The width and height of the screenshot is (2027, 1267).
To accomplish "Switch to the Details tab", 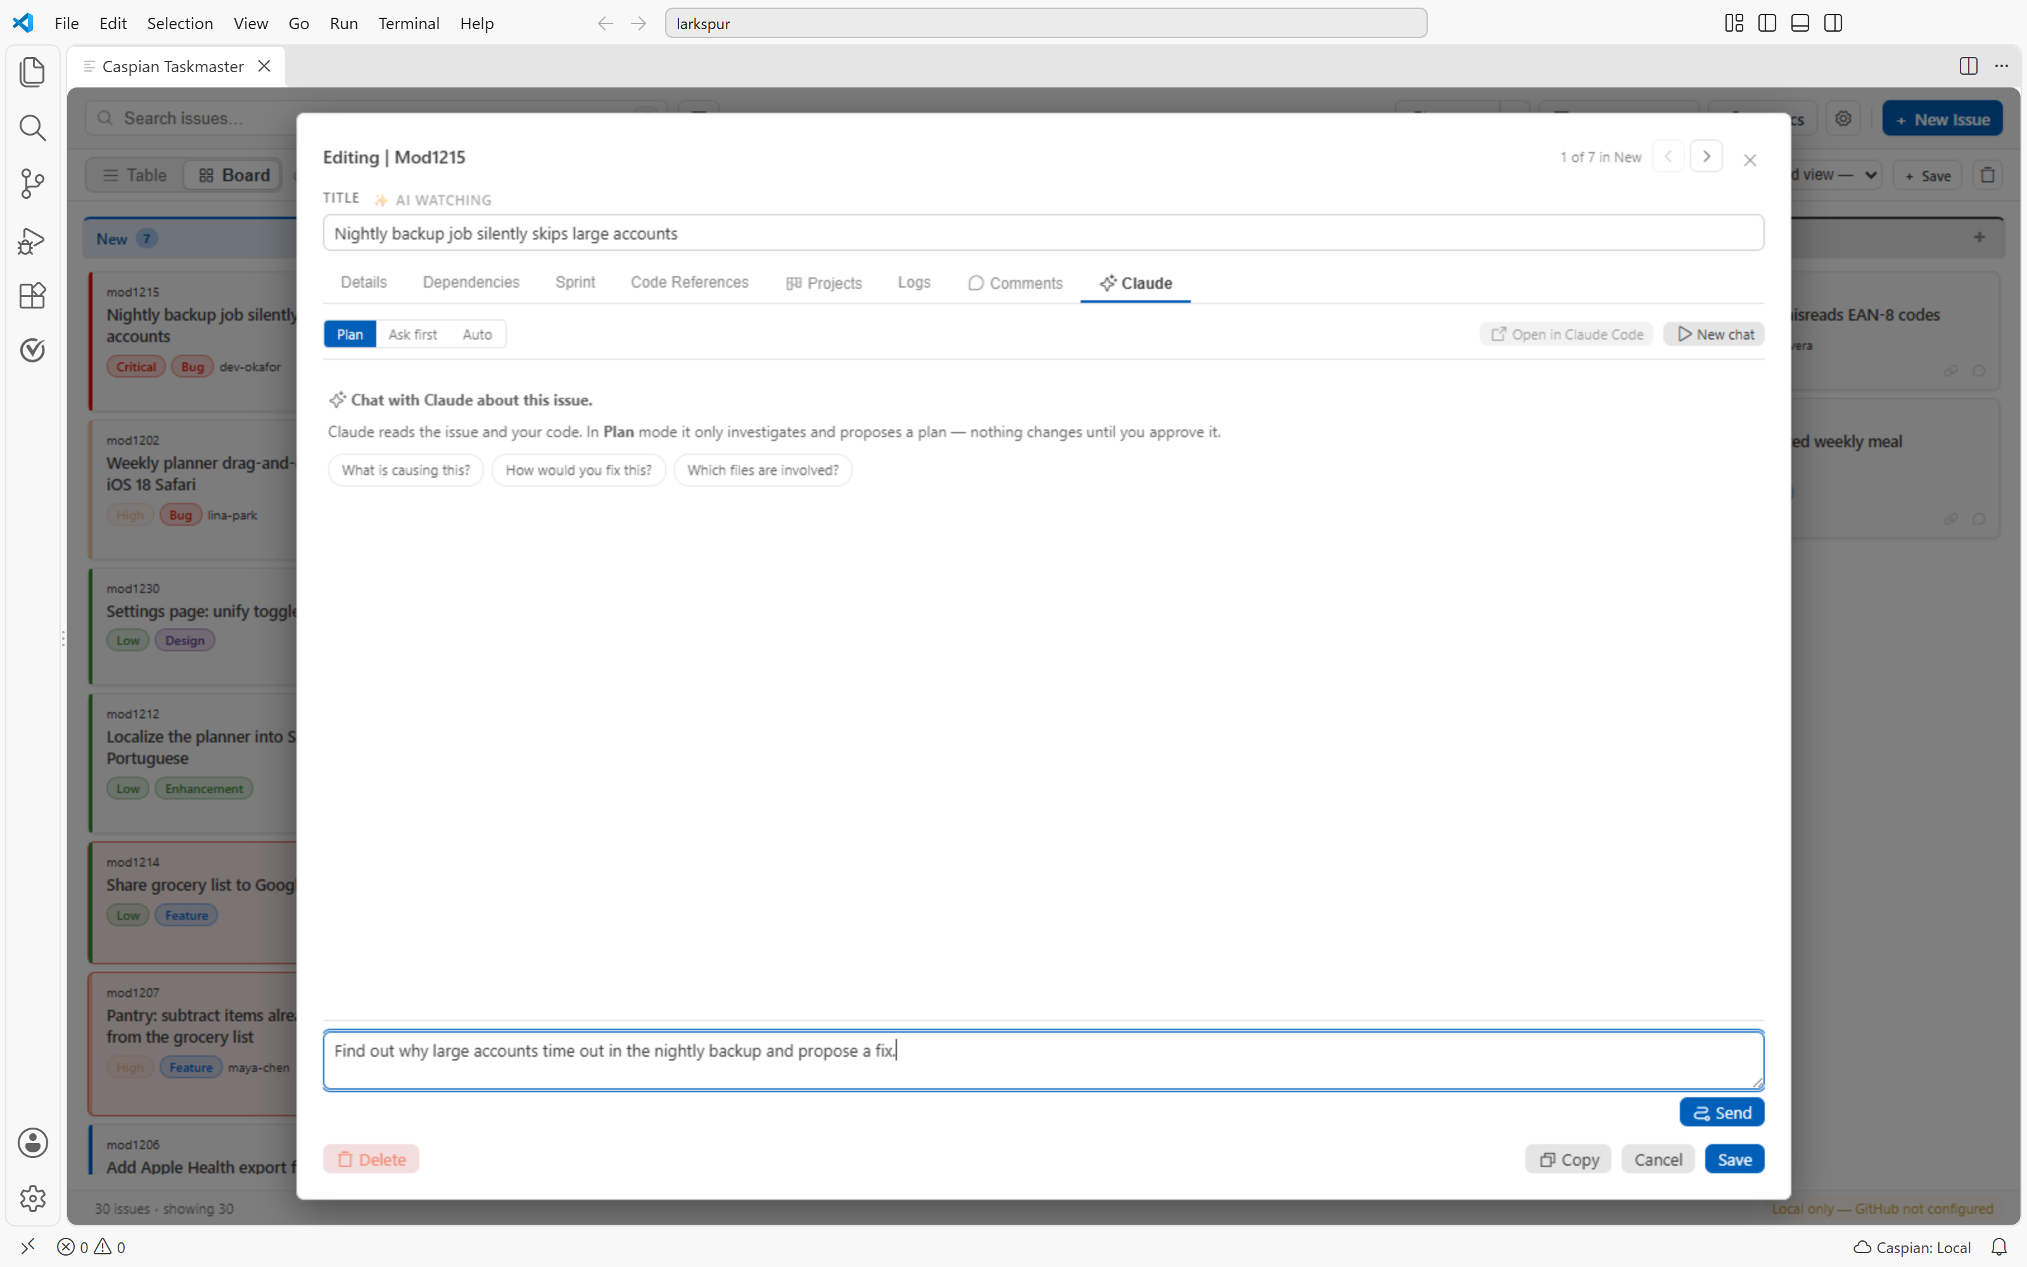I will 364,283.
